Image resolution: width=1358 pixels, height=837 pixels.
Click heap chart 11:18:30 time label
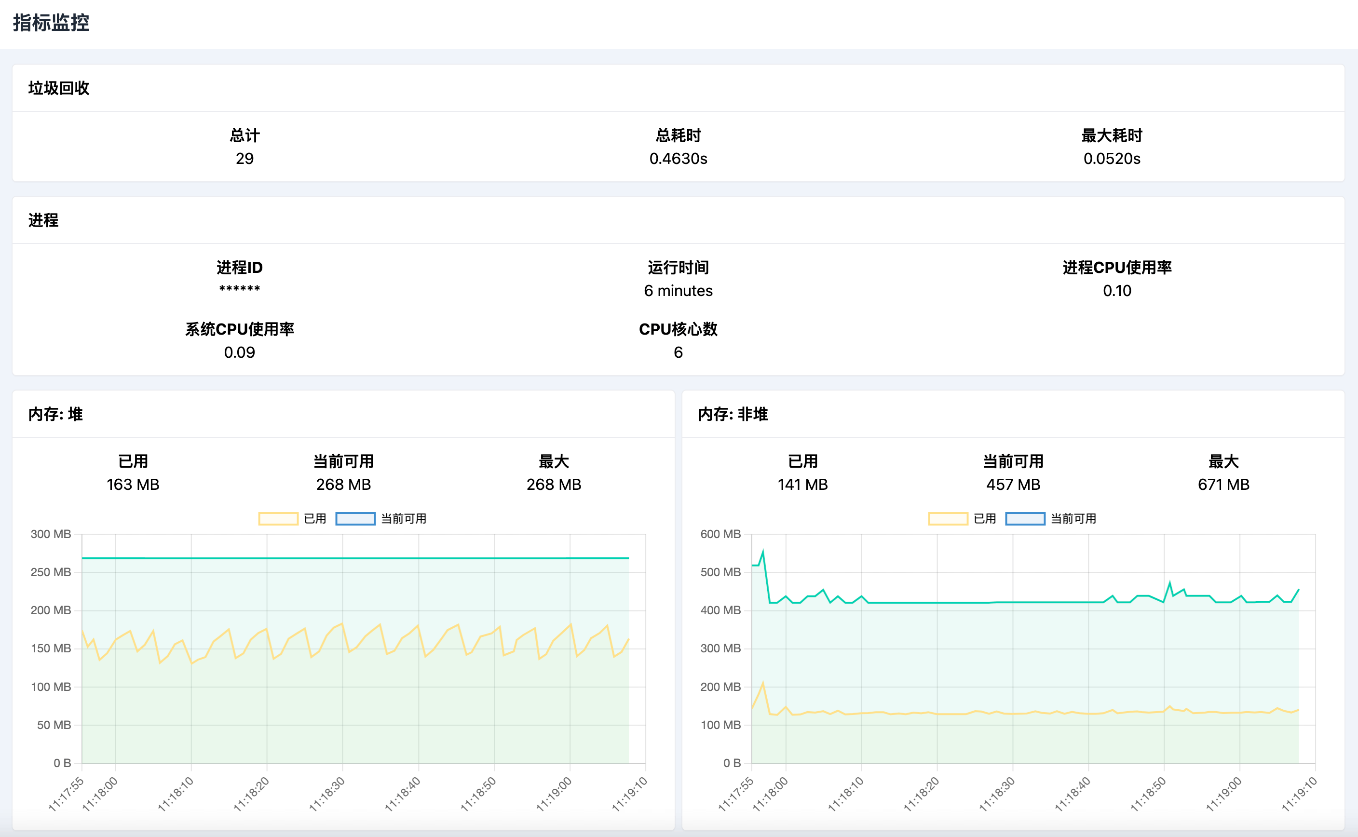tap(327, 794)
